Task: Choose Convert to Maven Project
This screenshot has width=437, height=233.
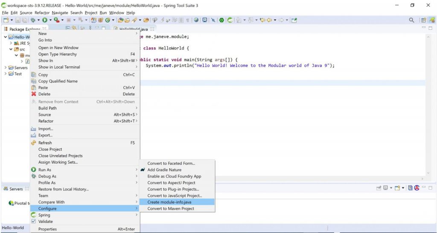Action: tap(177, 209)
